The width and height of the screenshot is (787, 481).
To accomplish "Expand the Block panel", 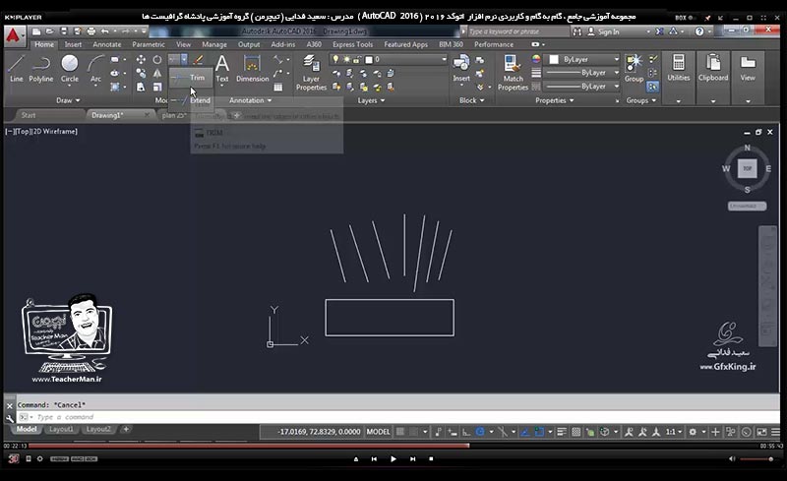I will [x=472, y=100].
